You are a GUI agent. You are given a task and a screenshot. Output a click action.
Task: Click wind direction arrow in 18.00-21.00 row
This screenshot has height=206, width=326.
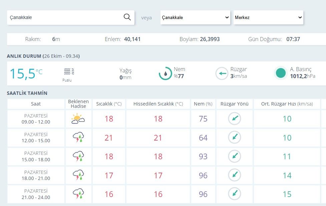235,175
